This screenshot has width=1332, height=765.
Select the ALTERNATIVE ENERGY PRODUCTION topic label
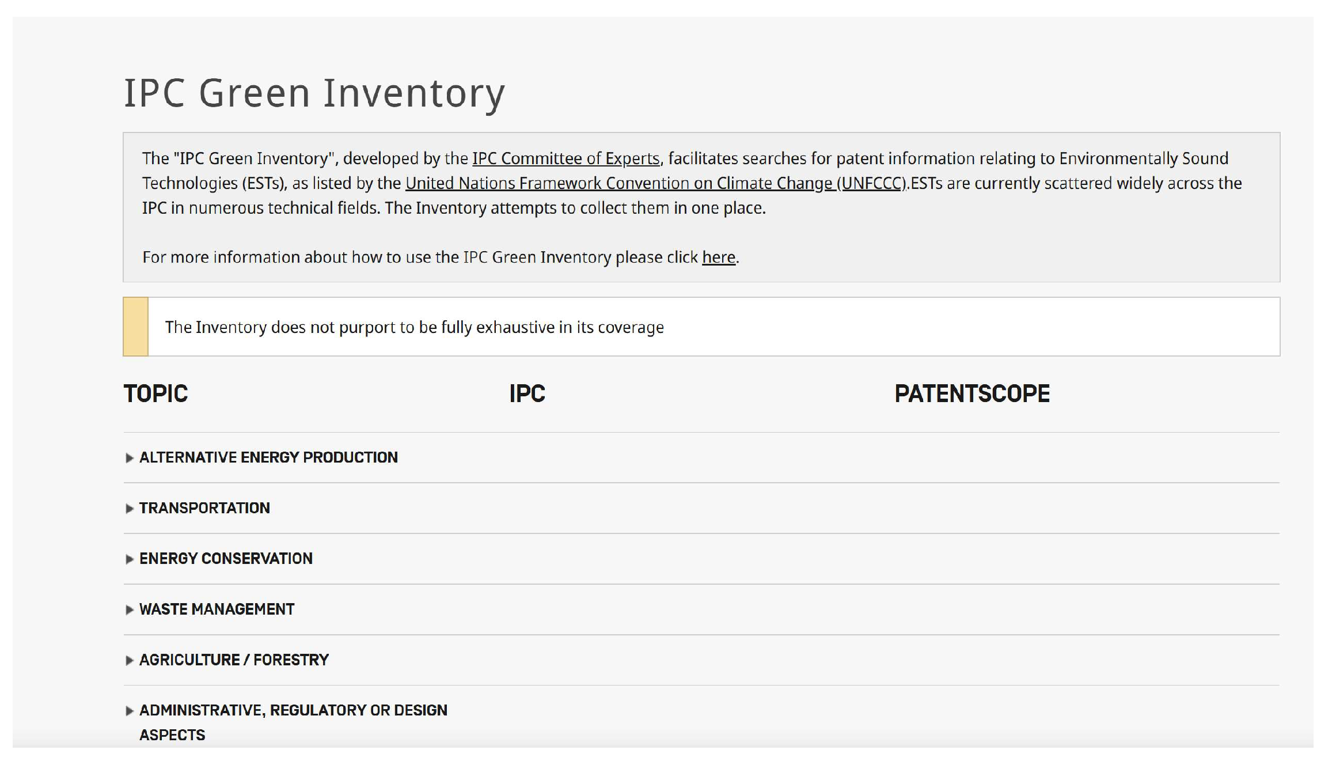tap(268, 457)
